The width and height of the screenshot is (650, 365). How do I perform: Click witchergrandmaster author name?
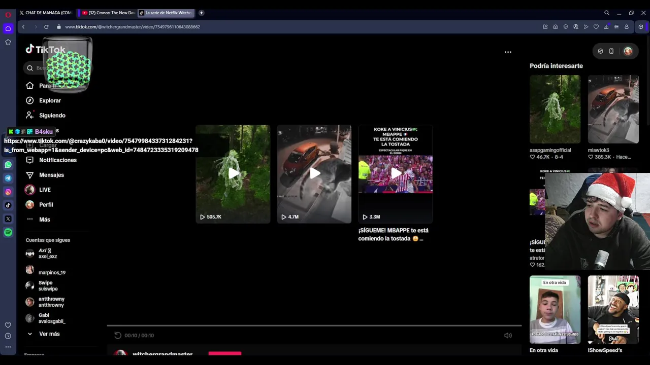click(x=162, y=354)
